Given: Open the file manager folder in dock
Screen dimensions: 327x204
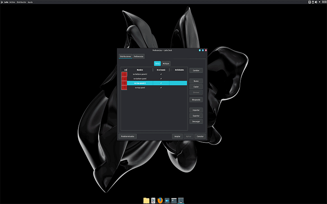Looking at the screenshot, I should [x=146, y=200].
